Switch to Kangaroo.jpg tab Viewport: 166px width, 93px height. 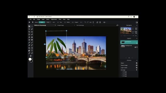[x=60, y=25]
